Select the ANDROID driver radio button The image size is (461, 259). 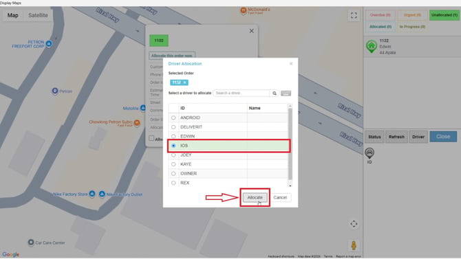(173, 117)
